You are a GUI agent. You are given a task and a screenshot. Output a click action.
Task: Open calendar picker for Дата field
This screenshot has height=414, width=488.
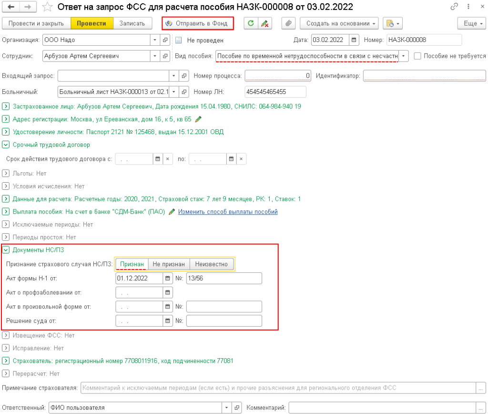click(354, 40)
